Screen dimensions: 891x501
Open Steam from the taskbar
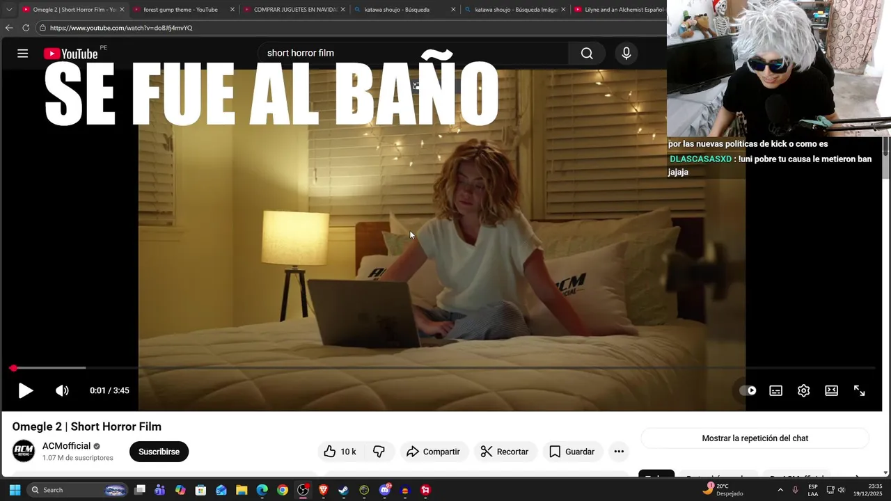pyautogui.click(x=343, y=490)
